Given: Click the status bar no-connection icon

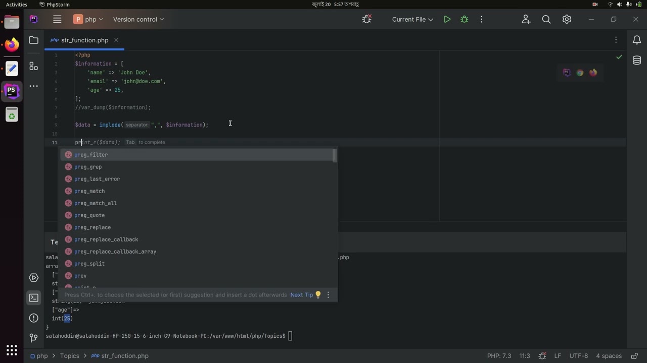Looking at the screenshot, I should (542, 356).
